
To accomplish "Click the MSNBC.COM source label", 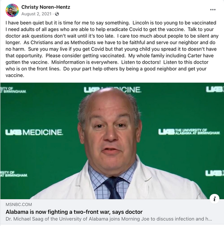I will (19, 205).
